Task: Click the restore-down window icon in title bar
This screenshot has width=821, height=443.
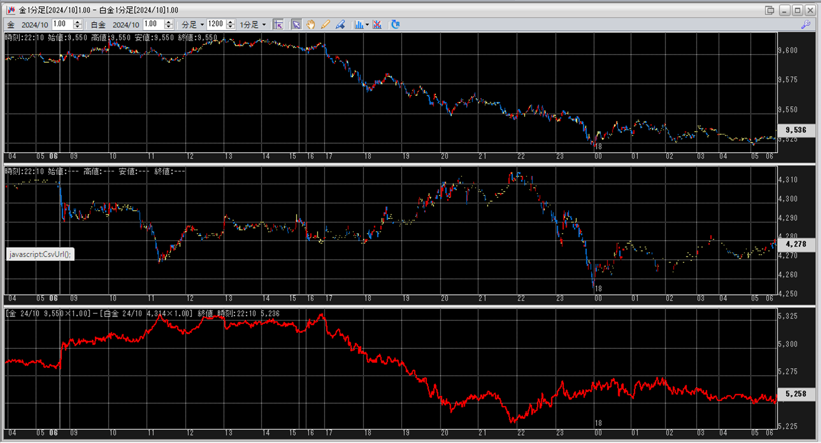Action: [x=770, y=10]
